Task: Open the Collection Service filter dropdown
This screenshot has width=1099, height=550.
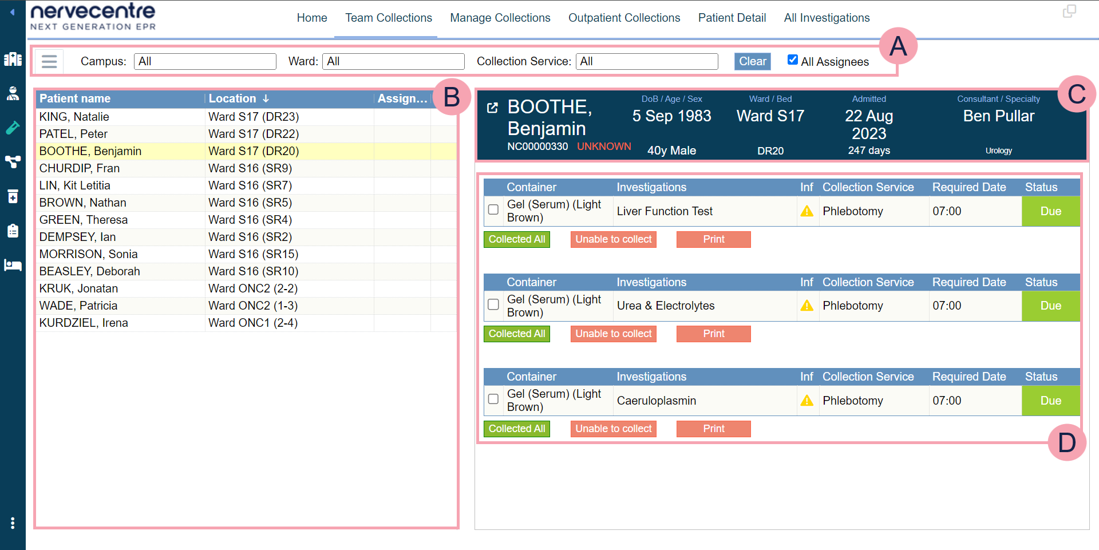Action: pyautogui.click(x=647, y=61)
